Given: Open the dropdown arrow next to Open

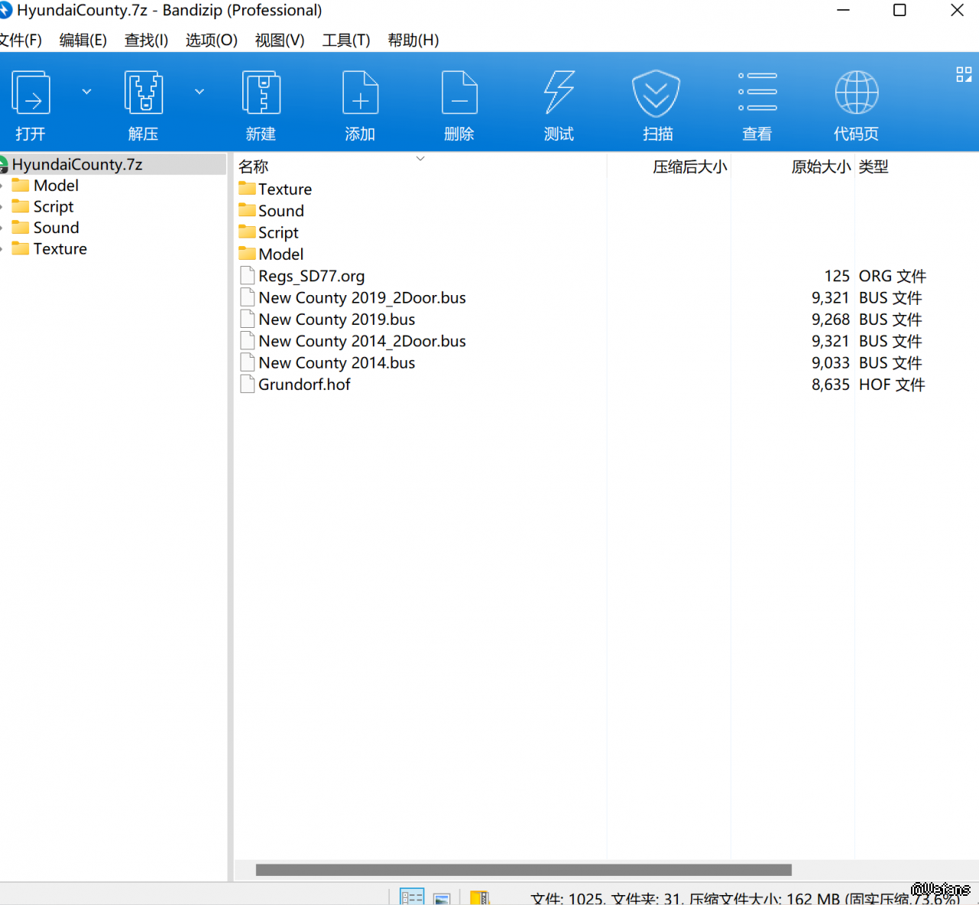Looking at the screenshot, I should click(x=87, y=92).
